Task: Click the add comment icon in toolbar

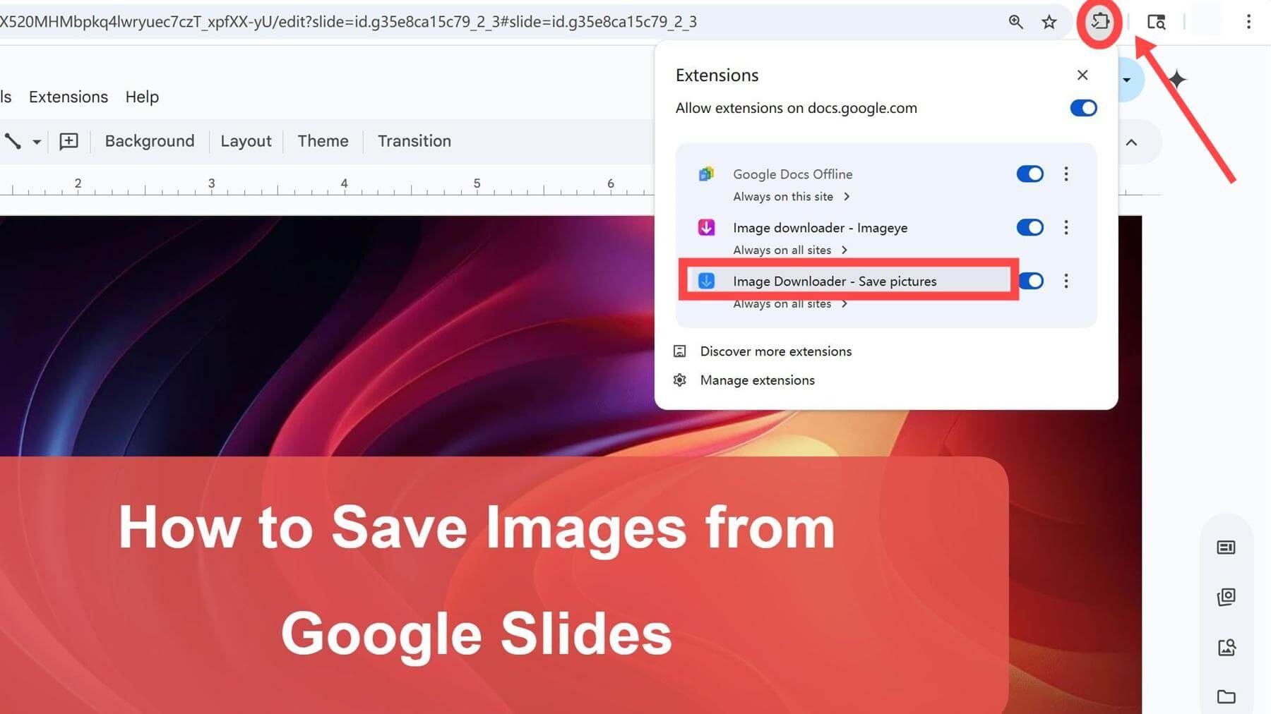Action: (x=68, y=141)
